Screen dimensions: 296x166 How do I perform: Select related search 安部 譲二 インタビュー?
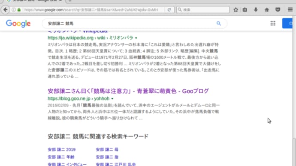pos(67,164)
